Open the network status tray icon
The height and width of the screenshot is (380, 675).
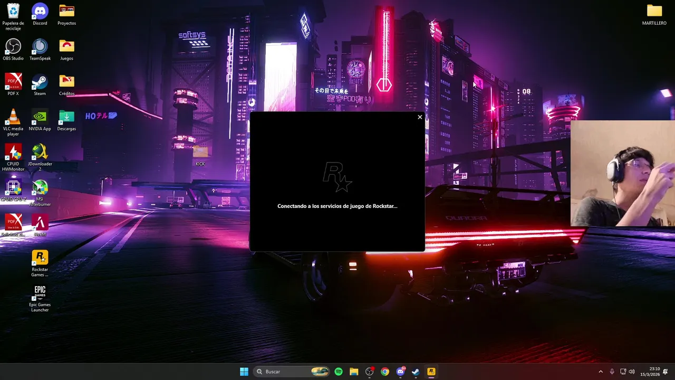(623, 372)
